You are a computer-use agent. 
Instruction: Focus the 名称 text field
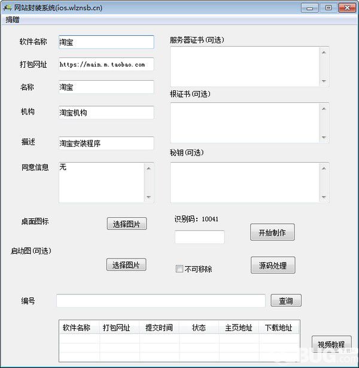coord(107,87)
